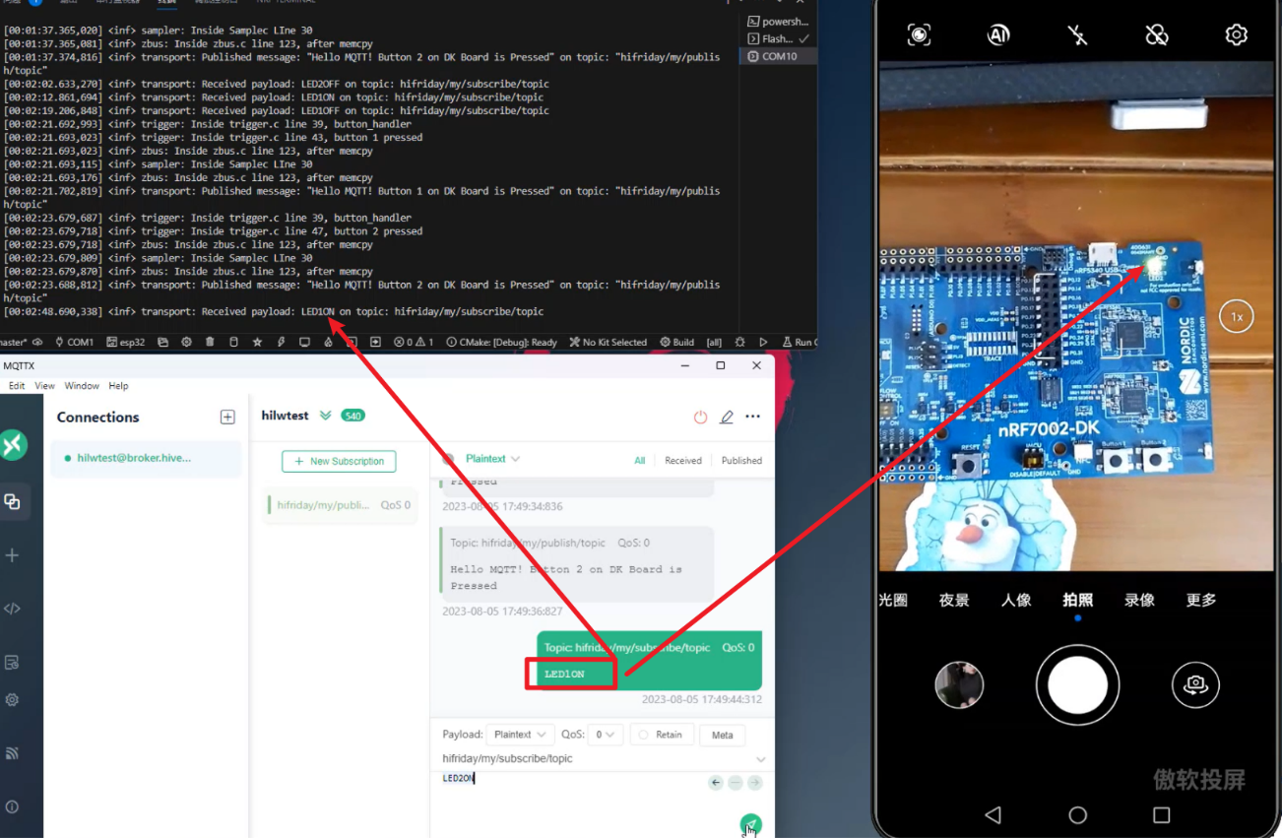Add a new connection via plus box icon
This screenshot has width=1282, height=838.
(x=227, y=418)
